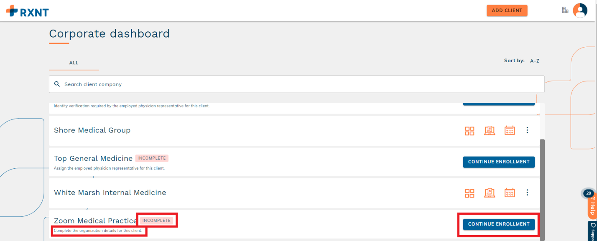The width and height of the screenshot is (597, 241).
Task: Open Shore Medical Group billing laptop icon
Action: [x=490, y=131]
